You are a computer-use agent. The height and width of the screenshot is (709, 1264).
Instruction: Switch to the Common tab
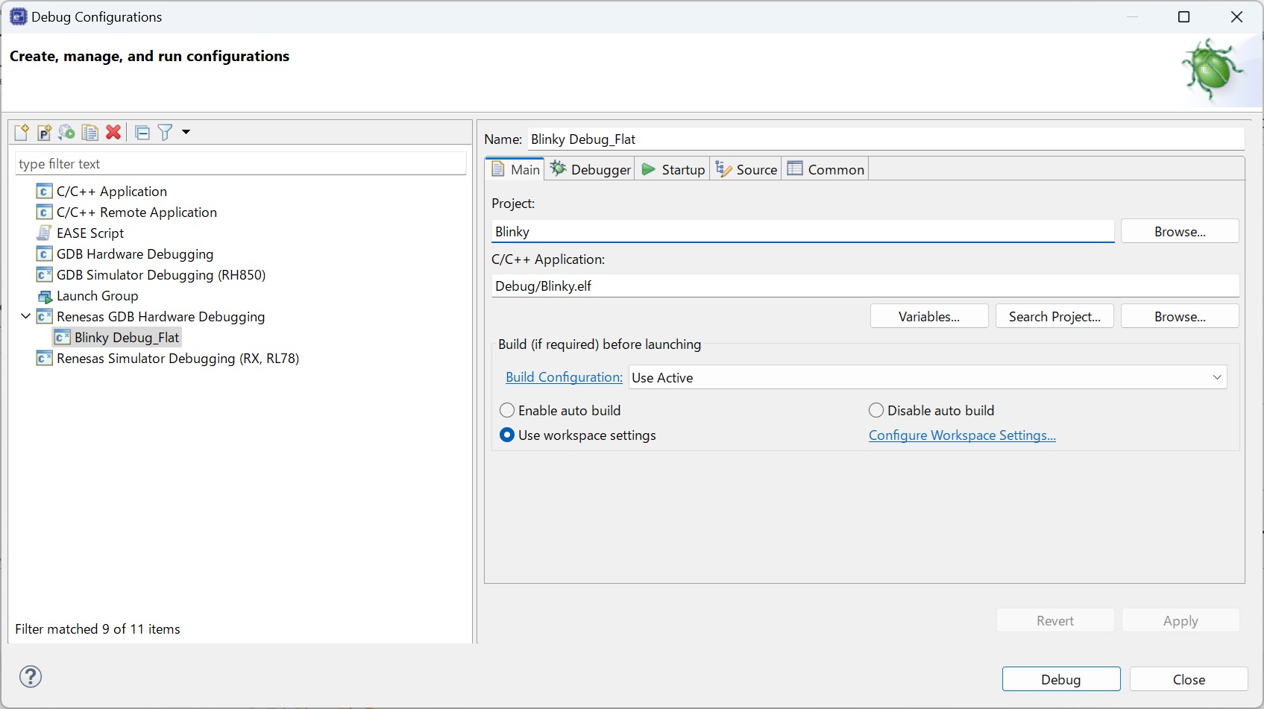click(826, 169)
